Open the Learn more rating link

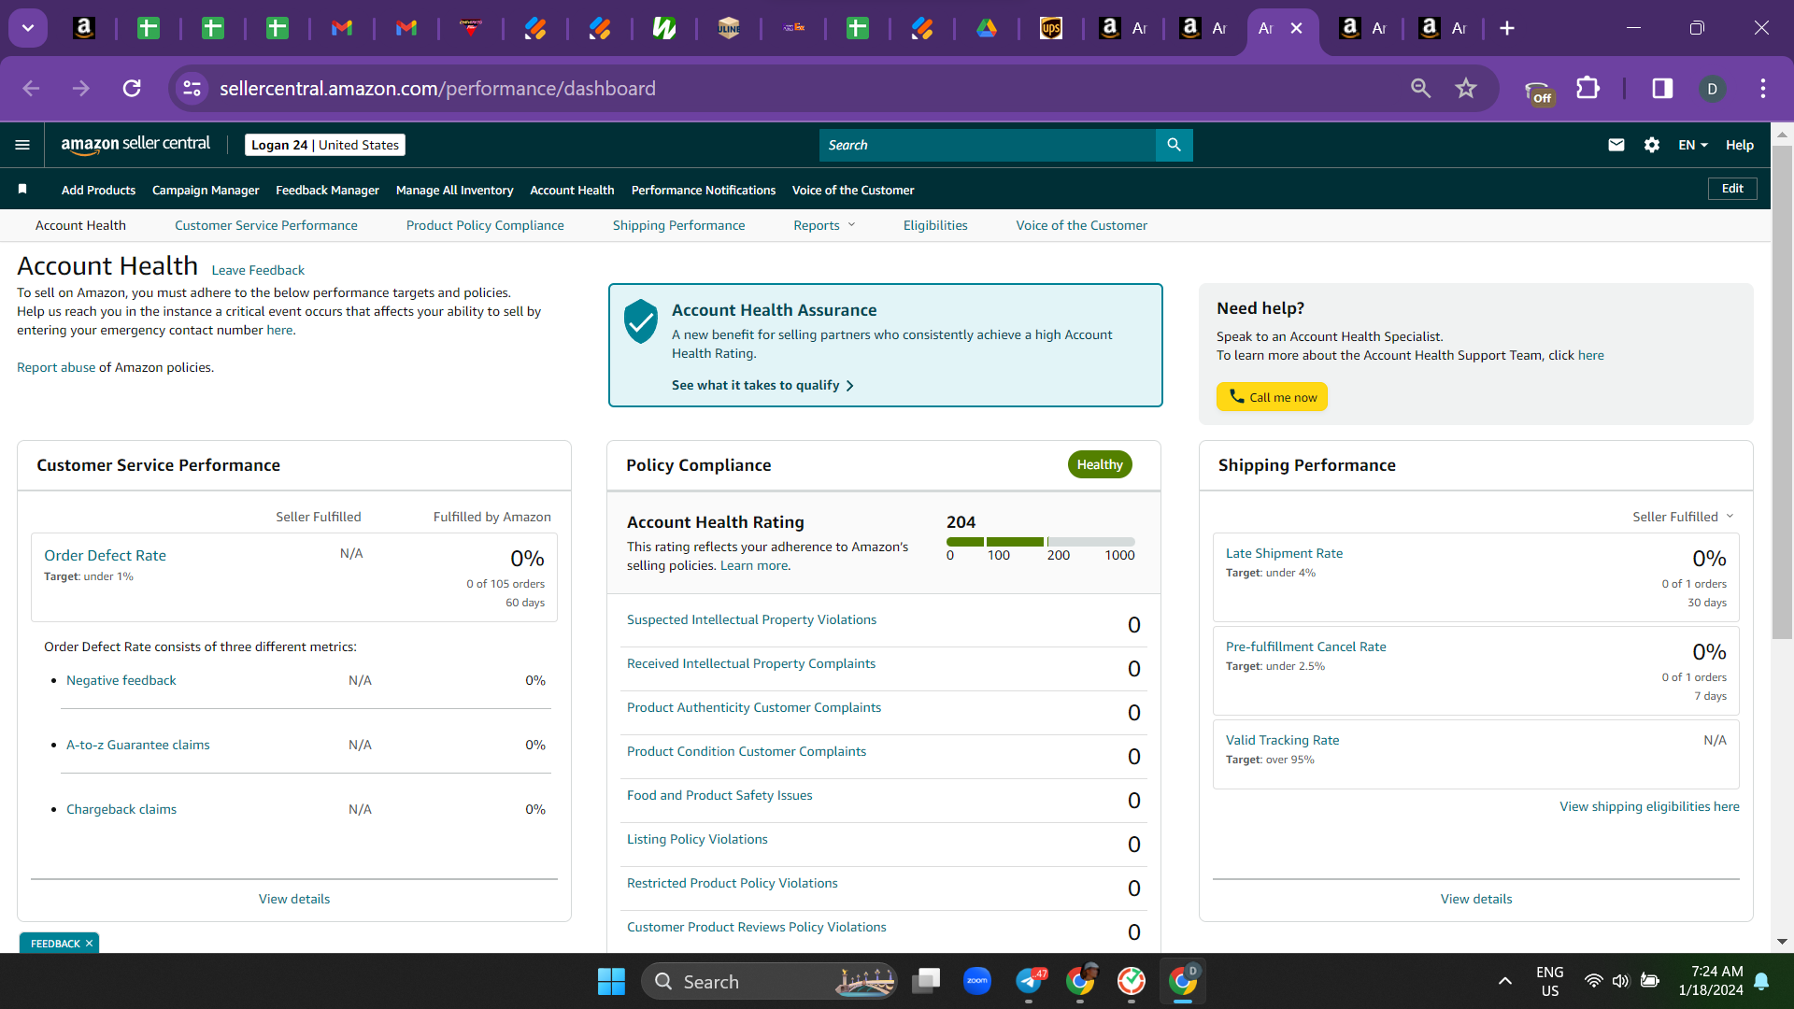pos(753,565)
